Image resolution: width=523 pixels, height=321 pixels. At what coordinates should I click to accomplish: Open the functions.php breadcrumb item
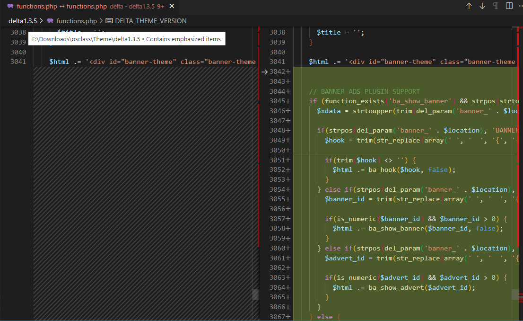77,21
